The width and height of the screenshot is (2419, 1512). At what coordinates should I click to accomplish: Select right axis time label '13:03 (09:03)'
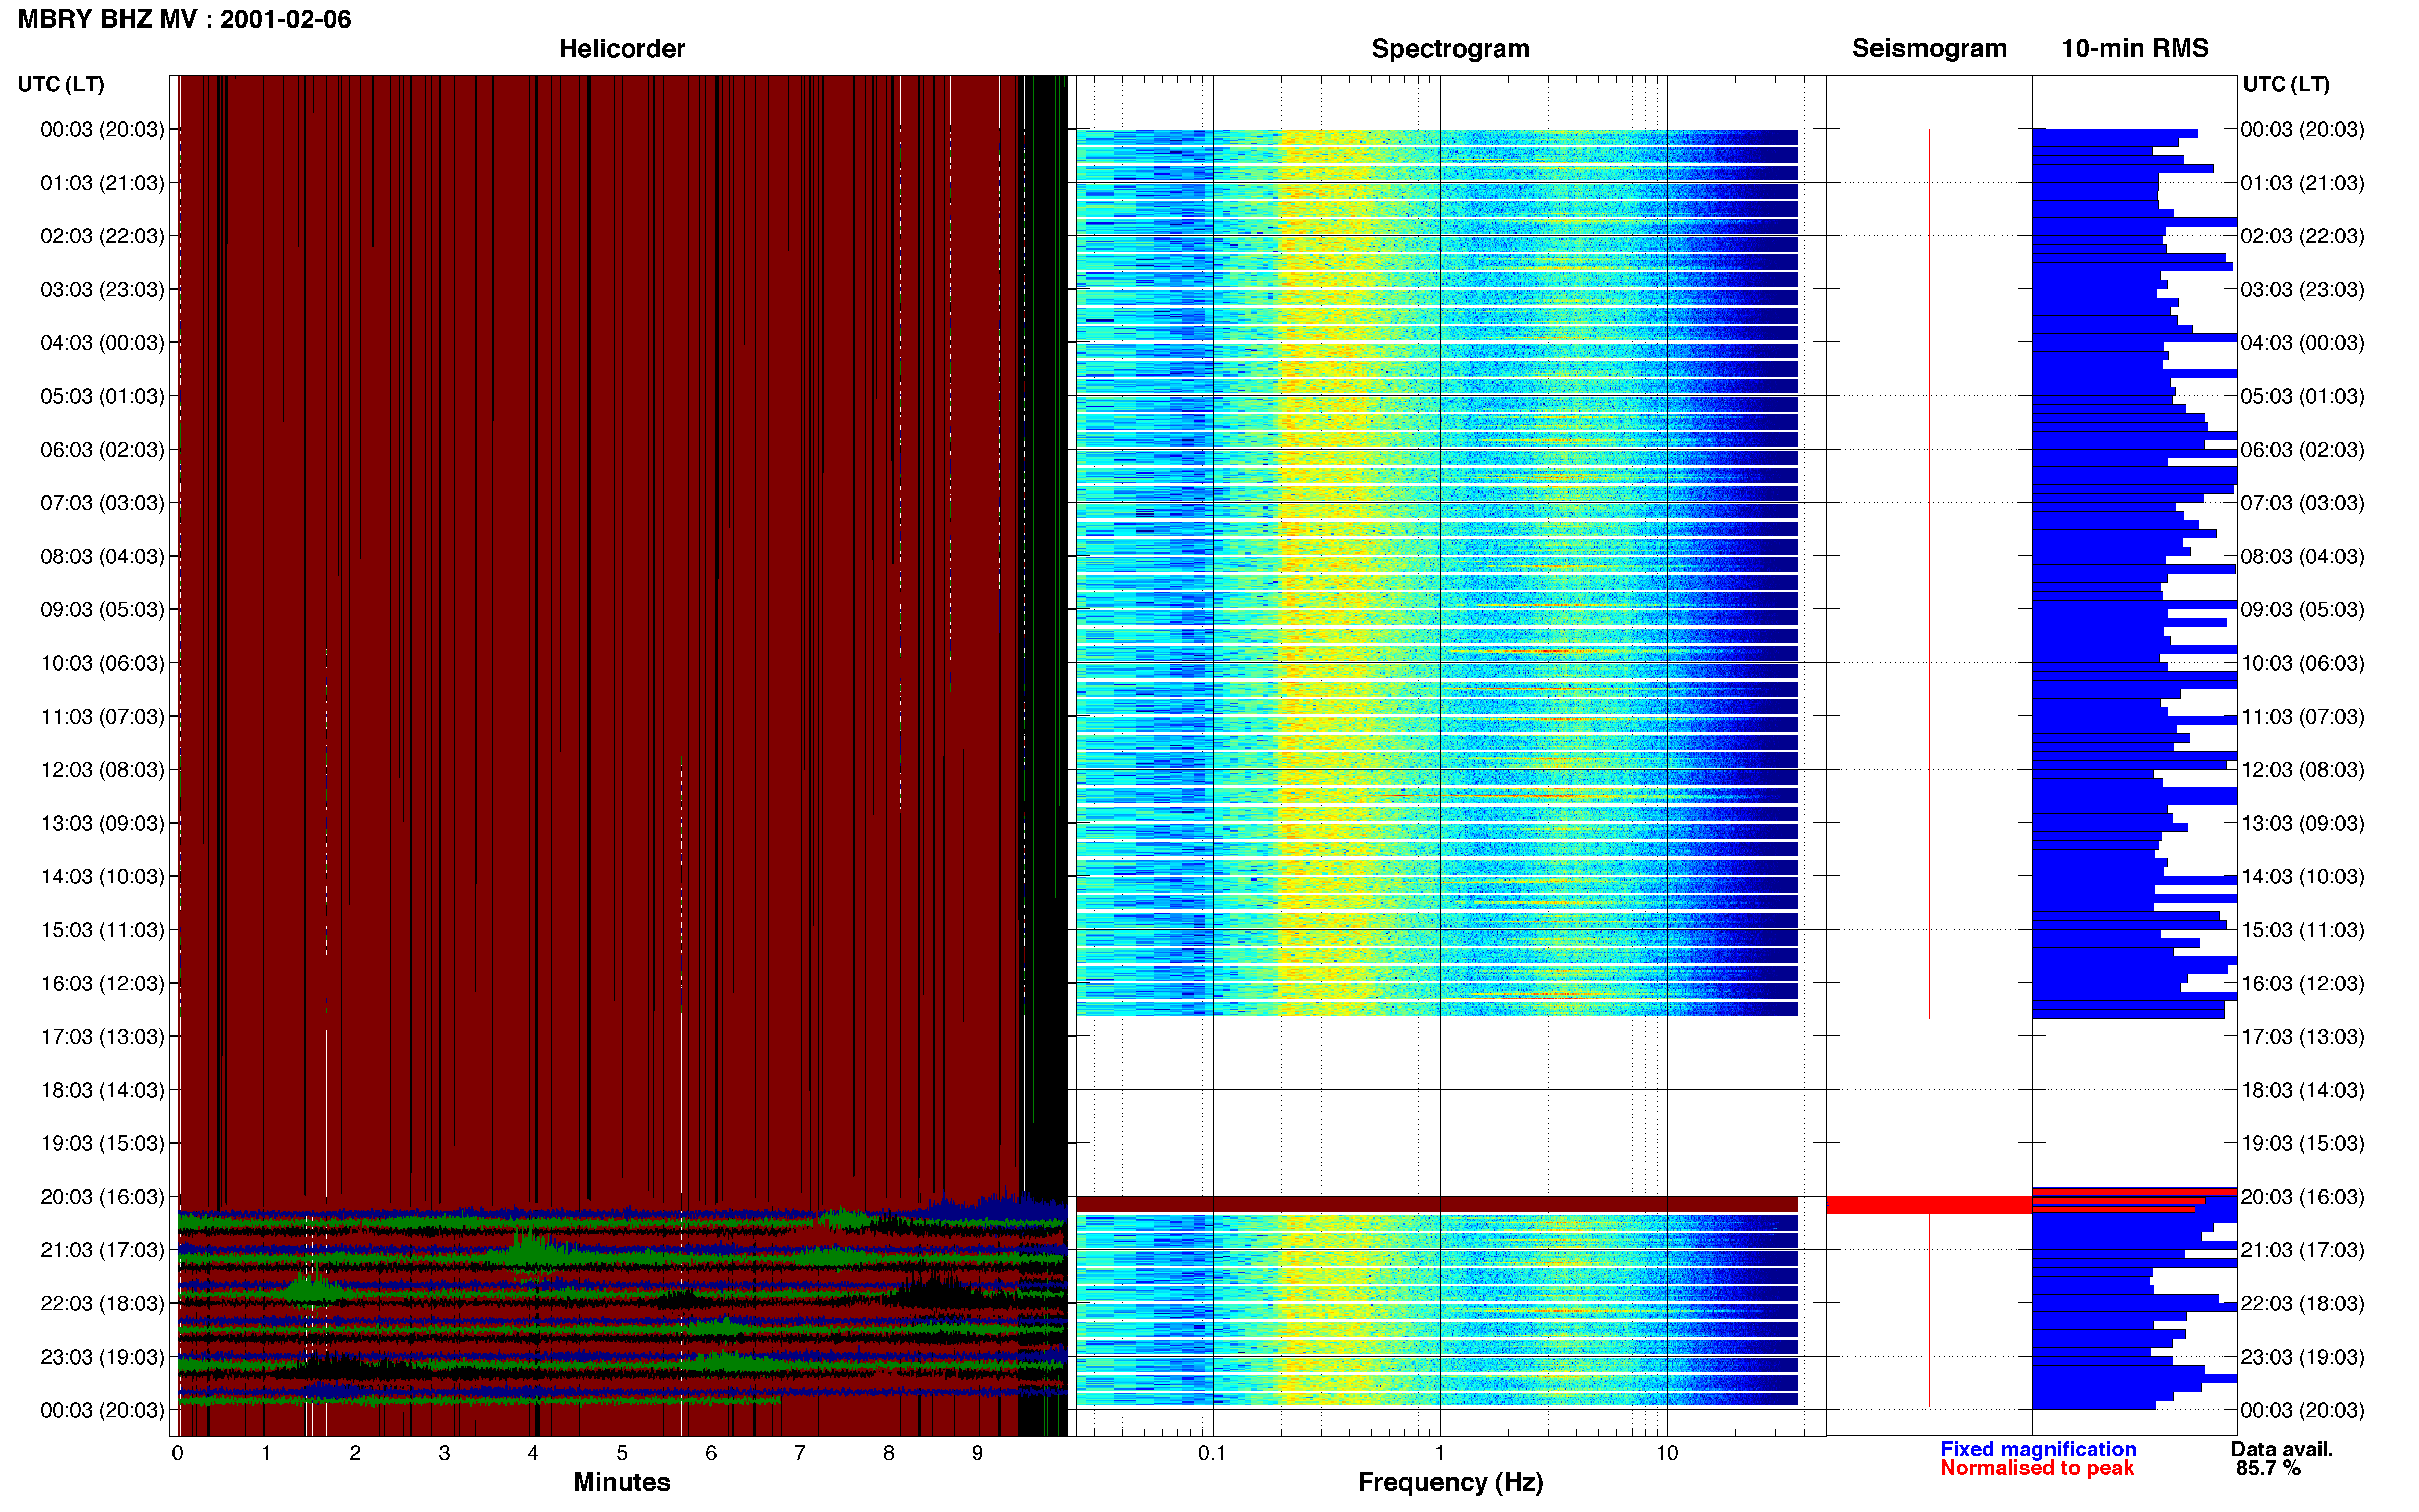[2303, 823]
